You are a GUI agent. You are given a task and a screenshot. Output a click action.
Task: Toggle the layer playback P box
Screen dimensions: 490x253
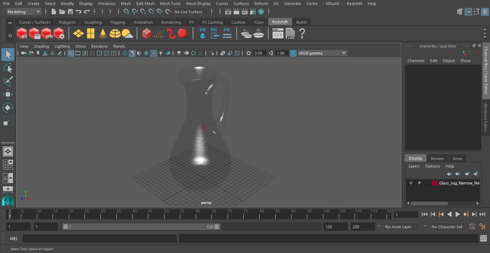pyautogui.click(x=419, y=183)
